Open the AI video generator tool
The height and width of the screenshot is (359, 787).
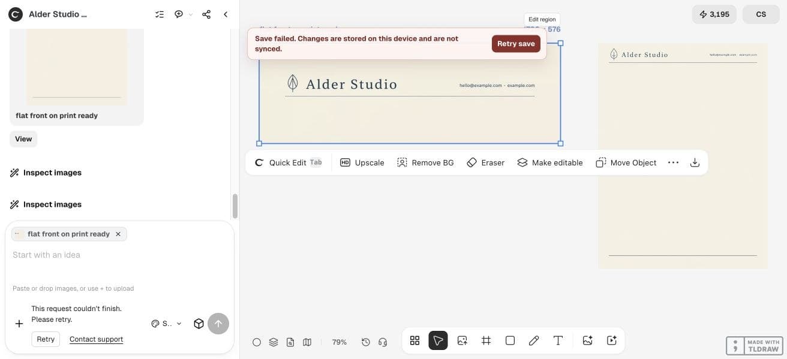(x=612, y=340)
